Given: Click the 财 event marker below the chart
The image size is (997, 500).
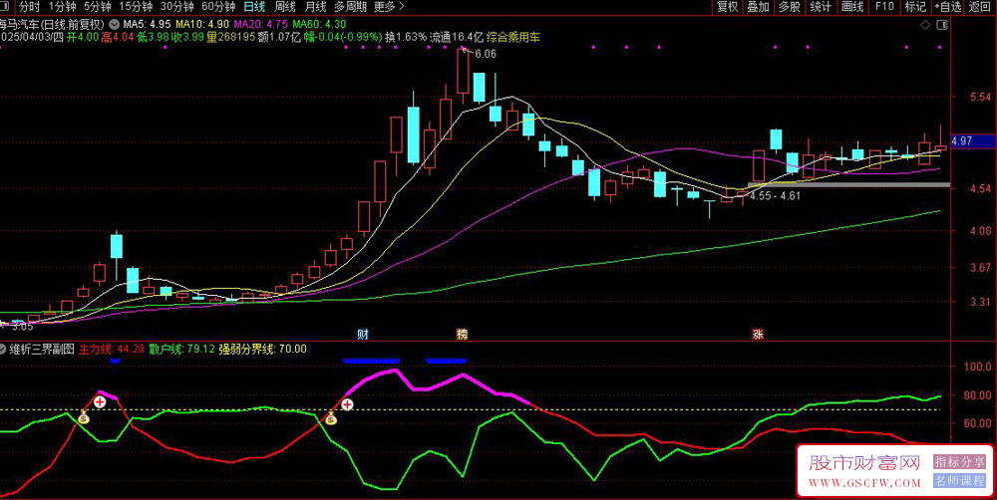Looking at the screenshot, I should 363,335.
